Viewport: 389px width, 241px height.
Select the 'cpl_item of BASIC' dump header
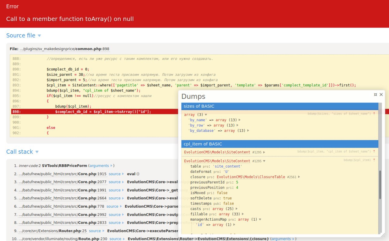tap(280, 144)
